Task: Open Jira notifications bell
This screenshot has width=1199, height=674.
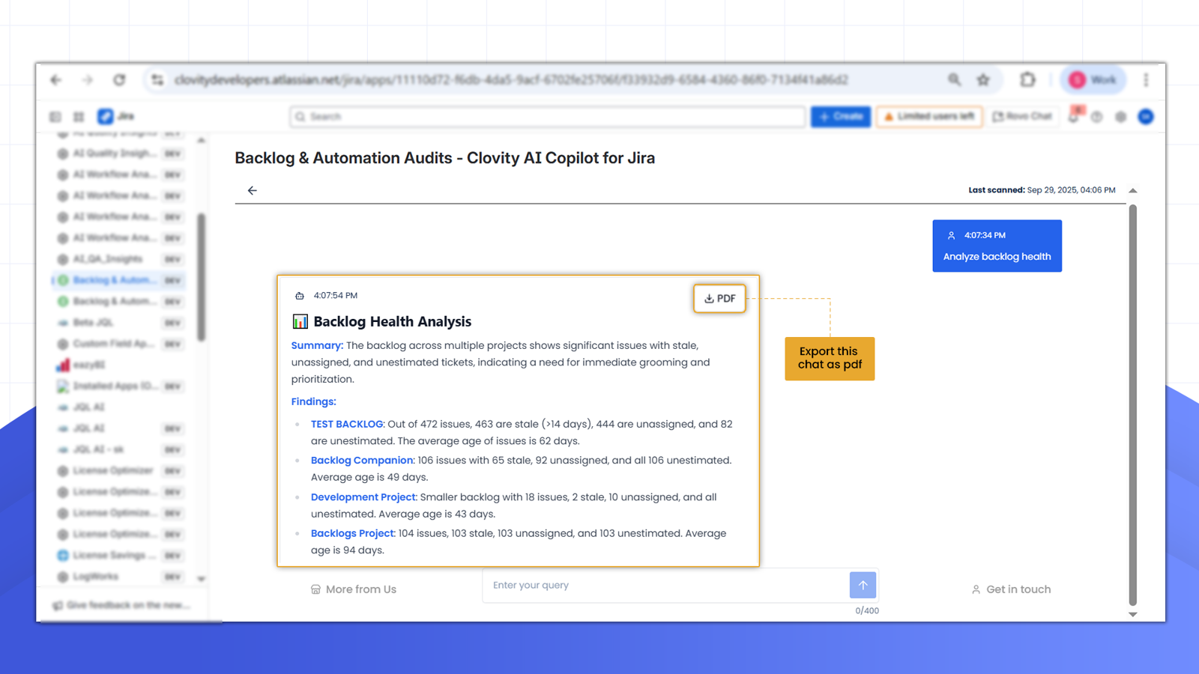Action: coord(1075,116)
